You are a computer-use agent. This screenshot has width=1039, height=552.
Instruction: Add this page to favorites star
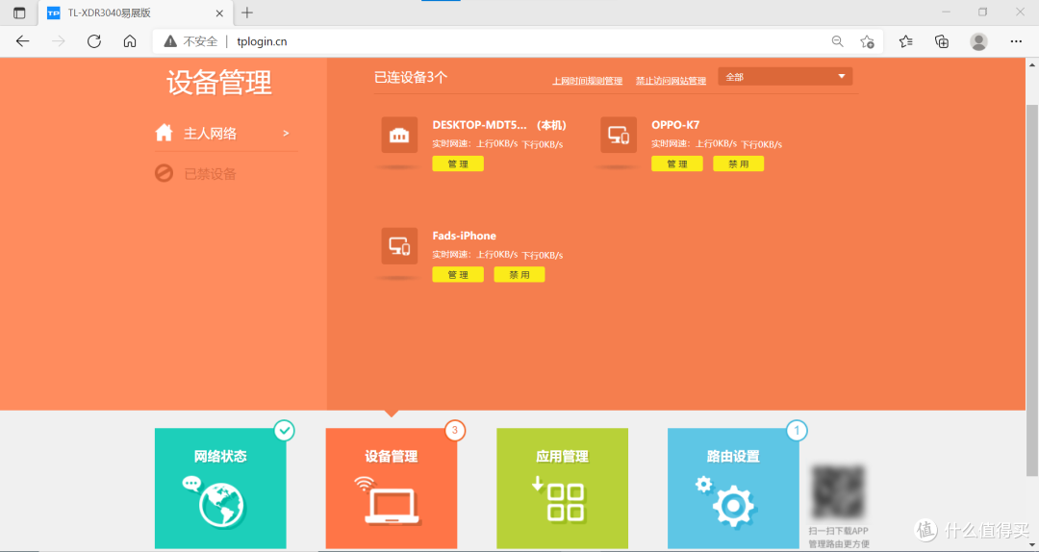click(867, 41)
